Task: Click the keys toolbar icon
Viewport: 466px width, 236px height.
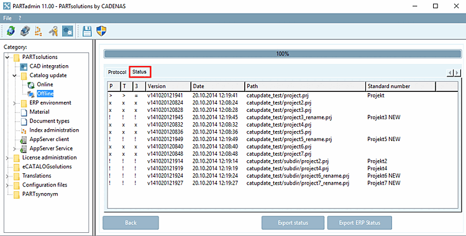Action: coord(53,31)
